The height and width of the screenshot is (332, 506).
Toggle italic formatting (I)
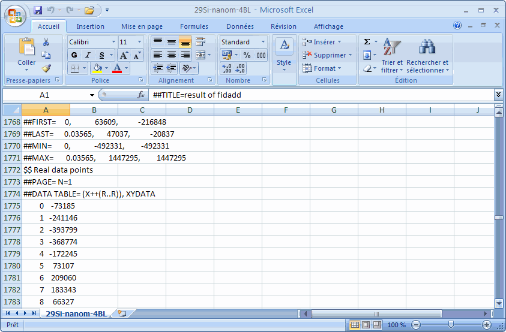pos(87,55)
